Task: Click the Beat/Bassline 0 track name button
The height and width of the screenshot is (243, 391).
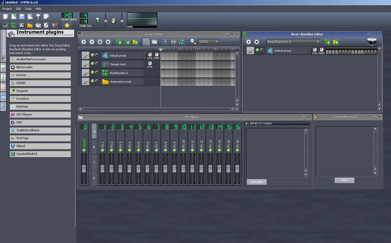Action: pyautogui.click(x=122, y=73)
